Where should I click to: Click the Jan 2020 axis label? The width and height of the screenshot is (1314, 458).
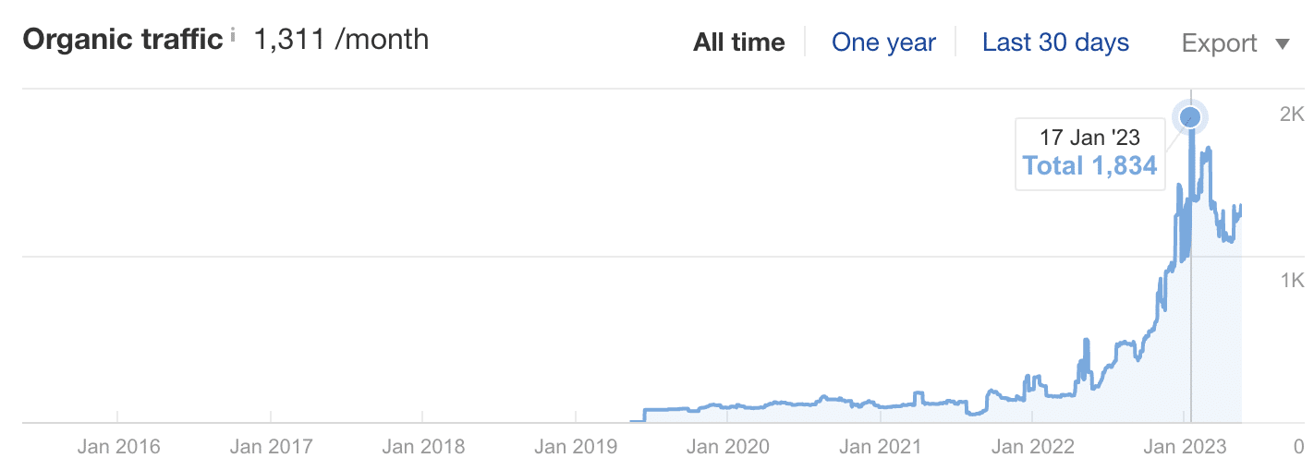pyautogui.click(x=727, y=446)
